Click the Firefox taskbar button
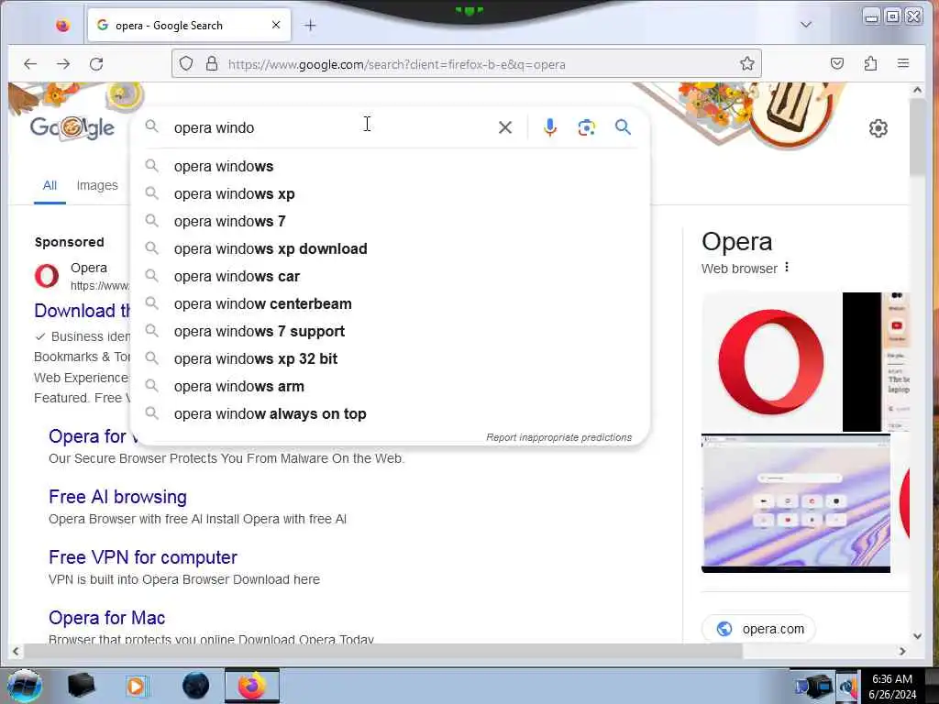Image resolution: width=939 pixels, height=704 pixels. [252, 686]
